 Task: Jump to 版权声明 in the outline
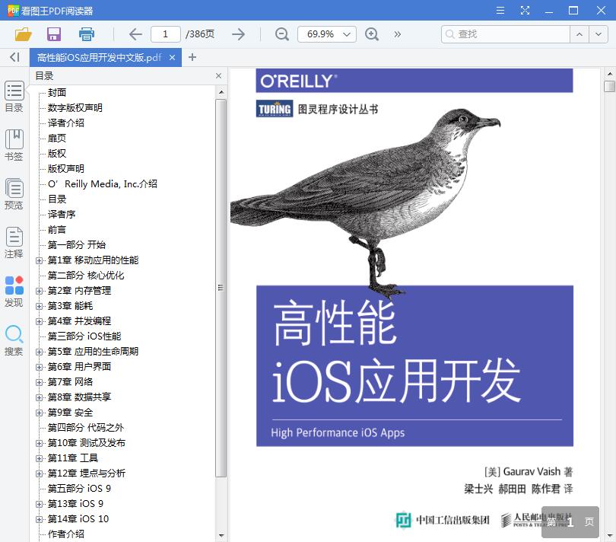coord(66,169)
